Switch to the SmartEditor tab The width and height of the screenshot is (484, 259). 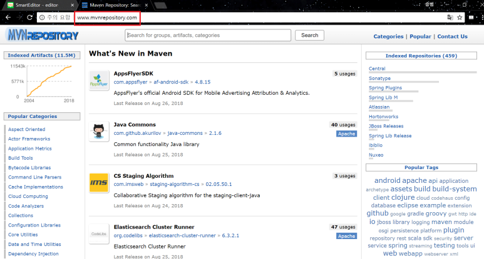click(41, 5)
